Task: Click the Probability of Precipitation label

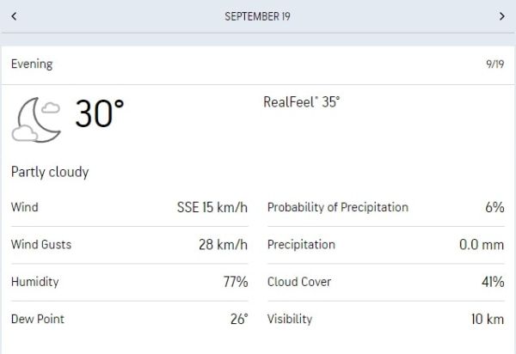Action: (338, 207)
